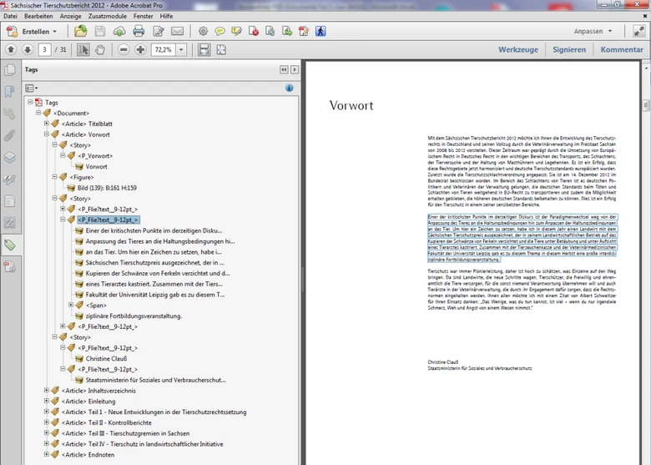Zoom out with minus button

click(124, 50)
